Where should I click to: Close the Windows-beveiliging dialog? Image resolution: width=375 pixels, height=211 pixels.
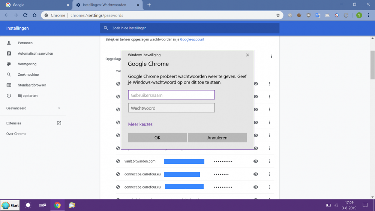pyautogui.click(x=247, y=55)
